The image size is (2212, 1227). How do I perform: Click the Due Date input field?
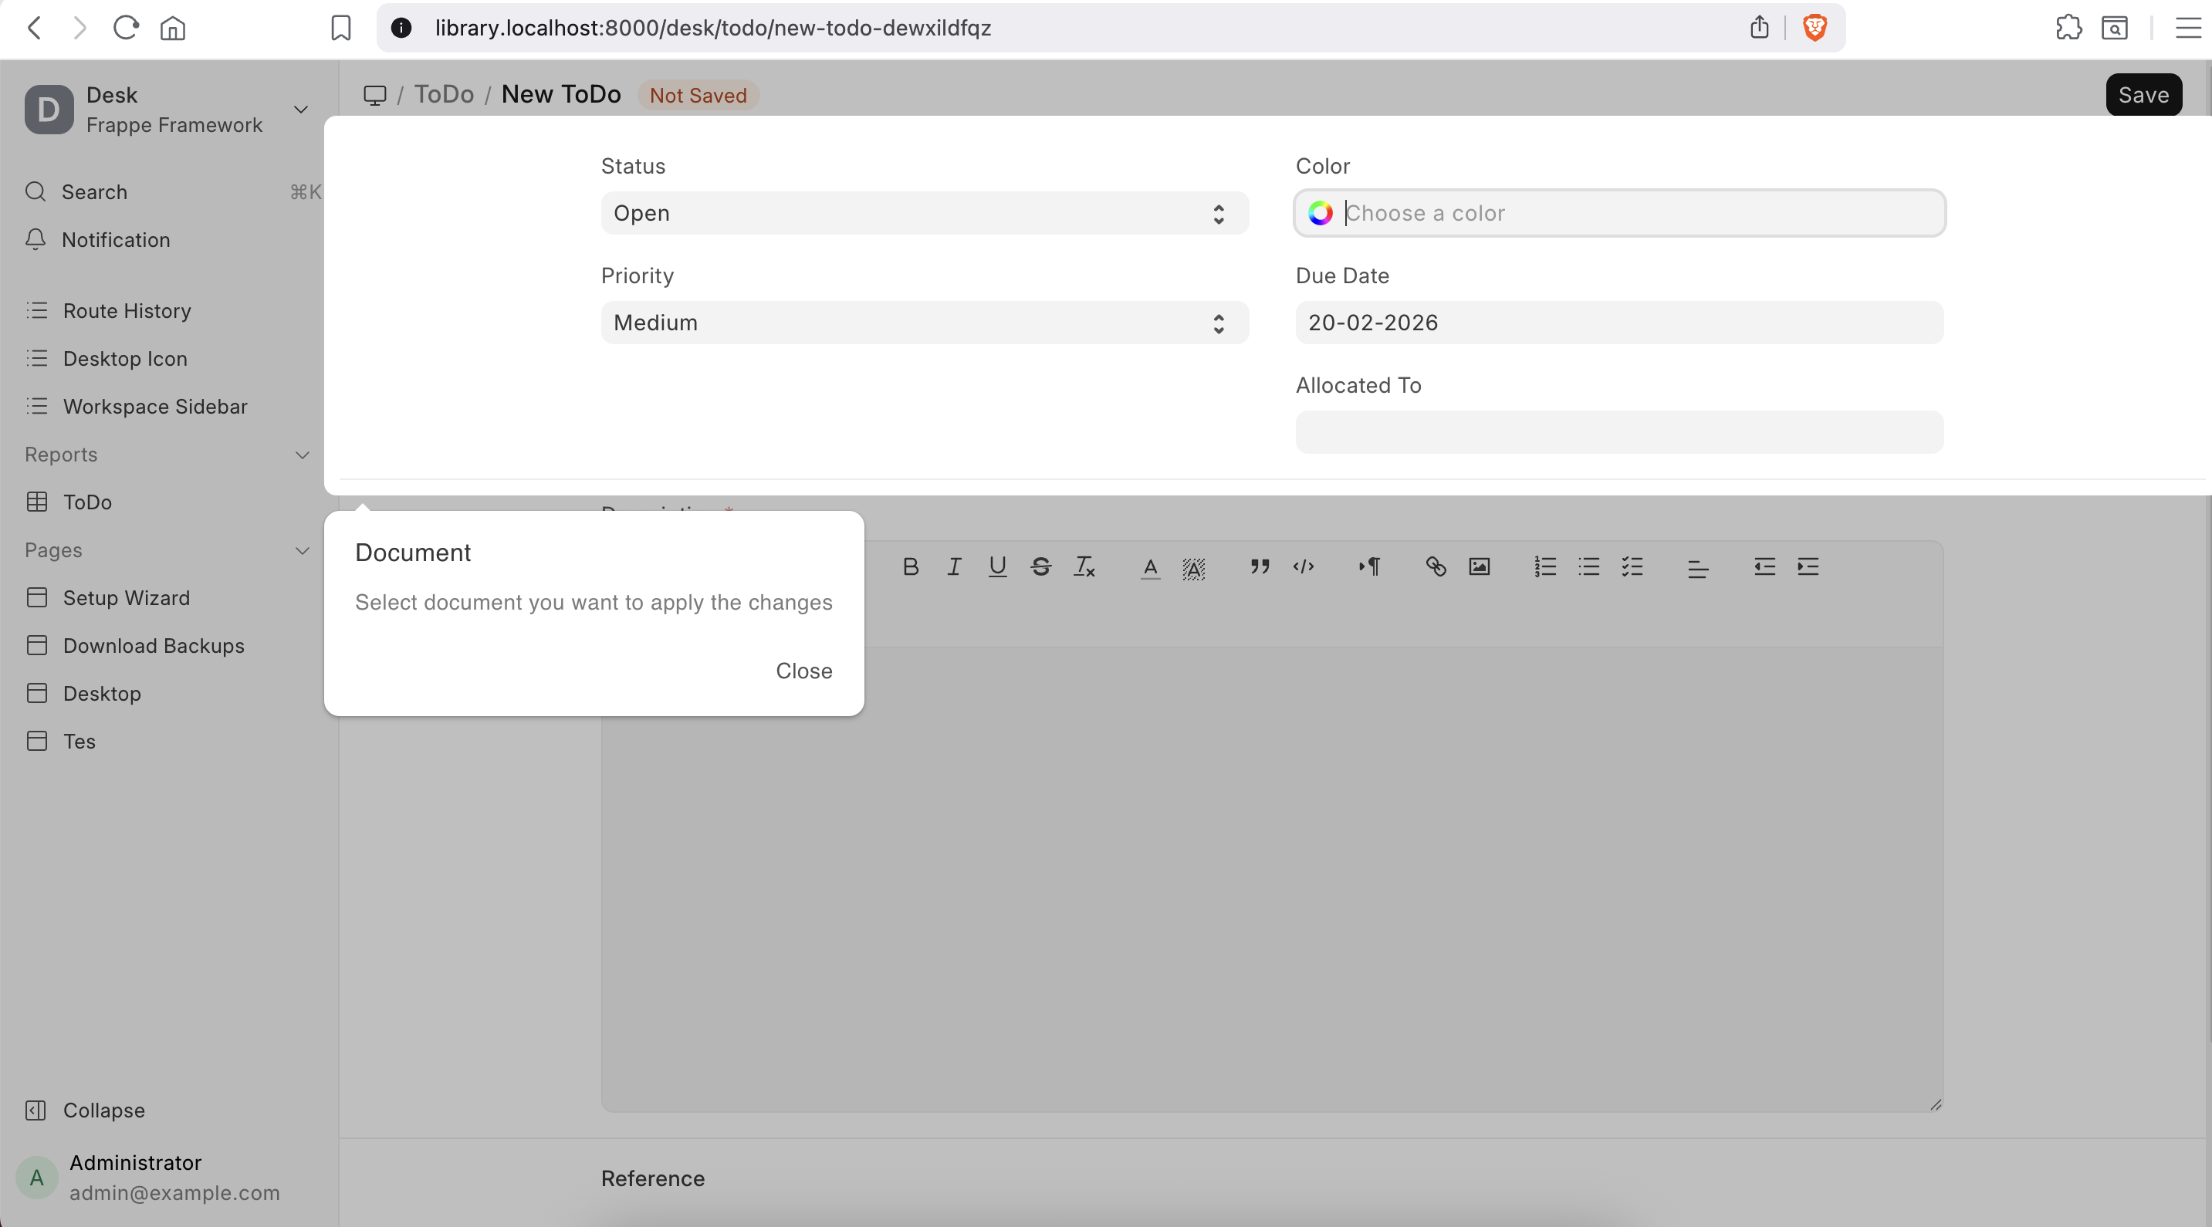(1618, 323)
